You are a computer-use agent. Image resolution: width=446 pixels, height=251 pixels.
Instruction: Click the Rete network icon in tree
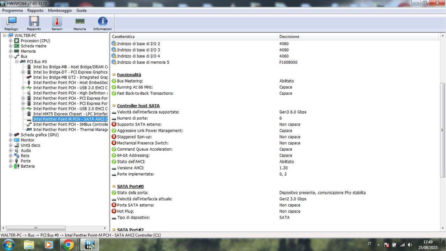17,156
